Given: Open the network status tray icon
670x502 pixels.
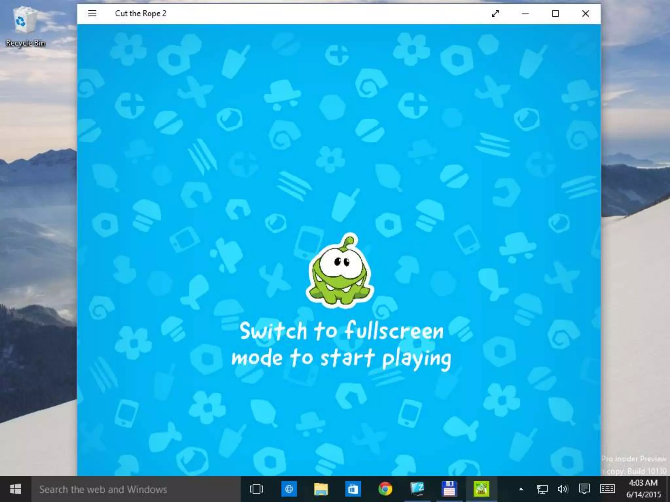Looking at the screenshot, I should pos(542,489).
